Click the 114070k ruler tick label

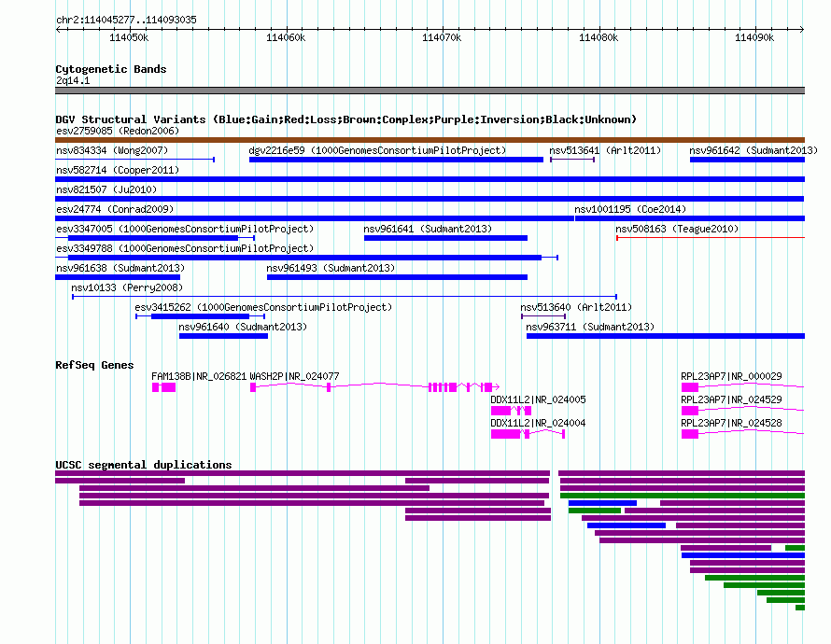442,37
